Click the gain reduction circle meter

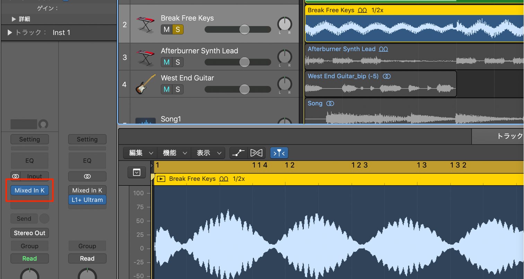click(43, 124)
